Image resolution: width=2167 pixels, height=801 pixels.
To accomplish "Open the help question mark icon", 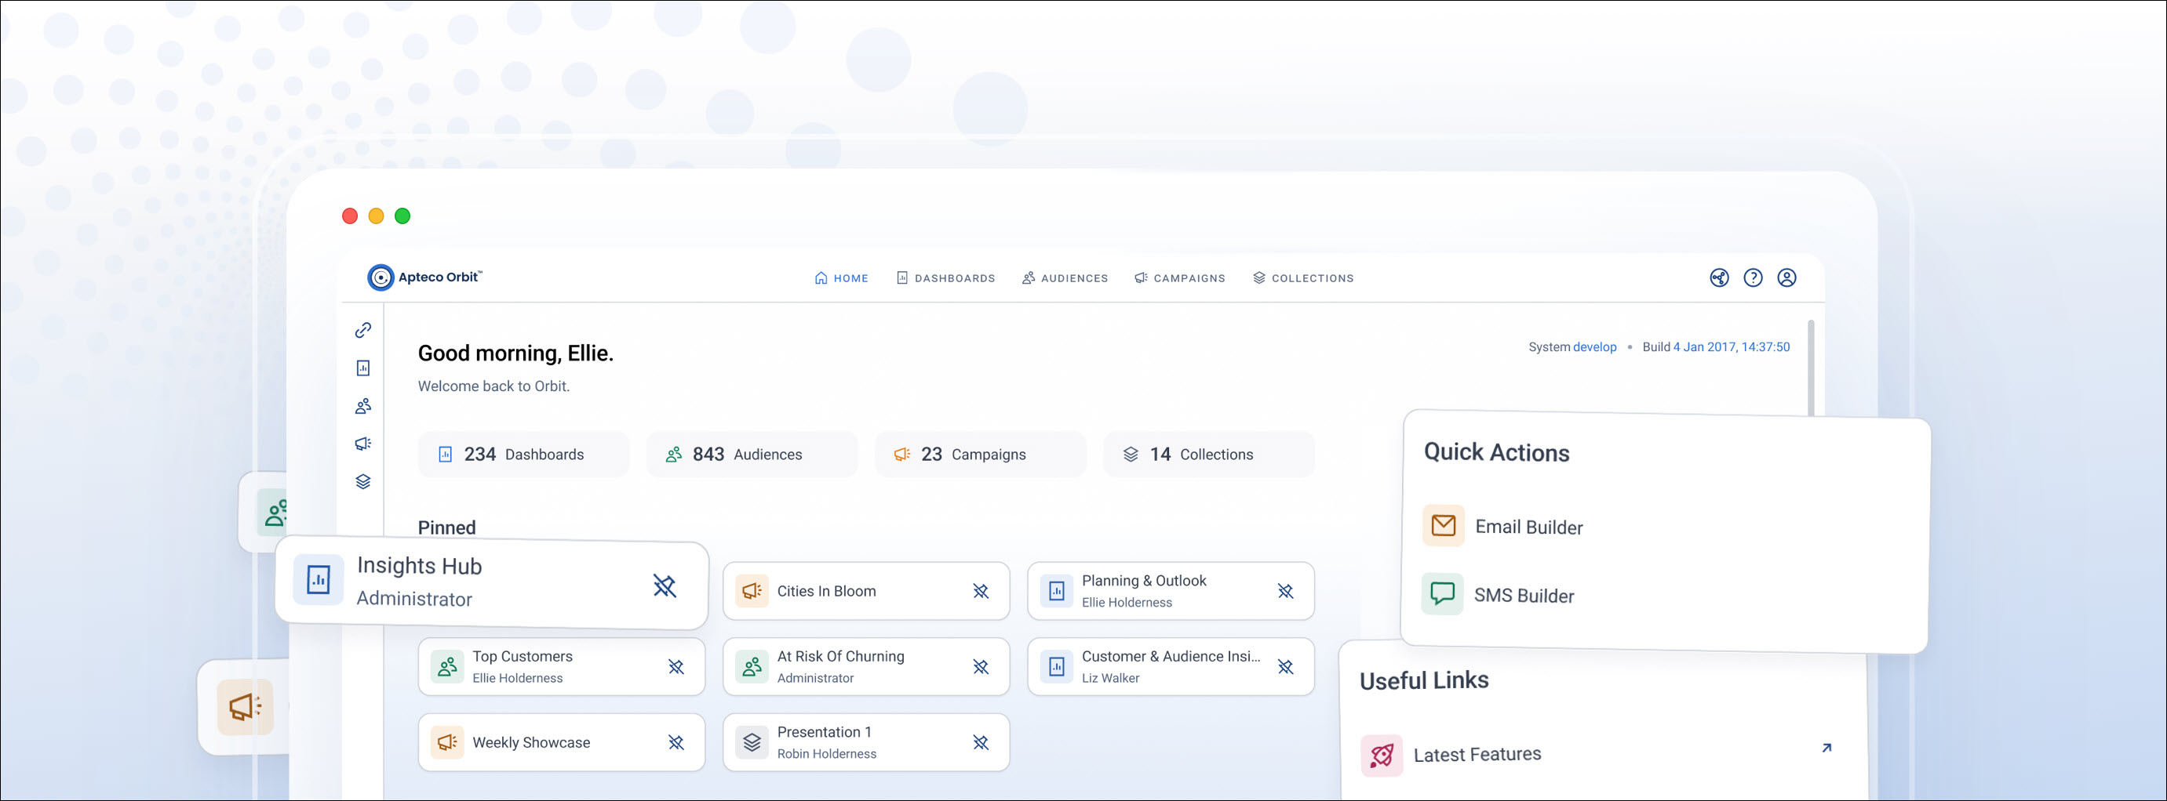I will (x=1752, y=277).
